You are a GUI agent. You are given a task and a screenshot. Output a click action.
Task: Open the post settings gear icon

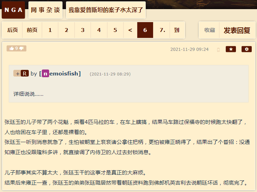point(246,49)
